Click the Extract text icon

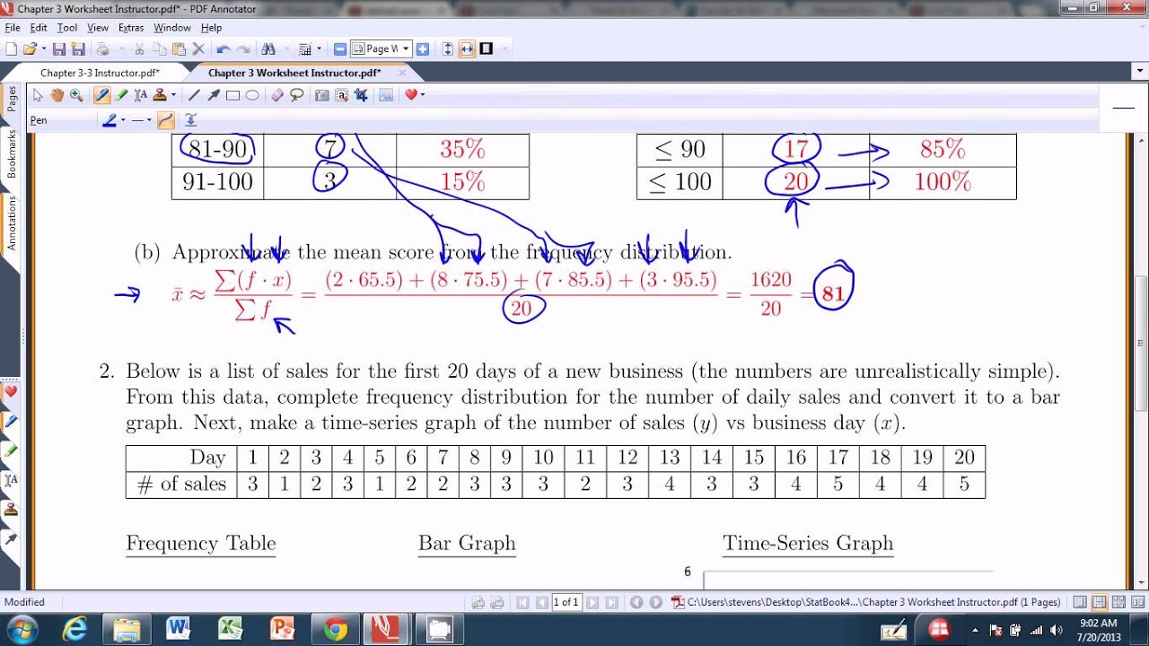coord(342,95)
